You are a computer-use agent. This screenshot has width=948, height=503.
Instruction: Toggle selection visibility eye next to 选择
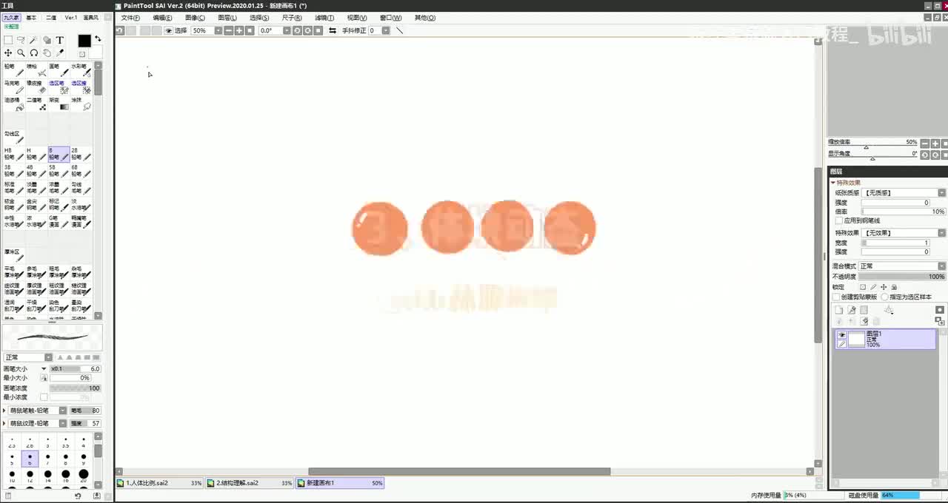[169, 30]
